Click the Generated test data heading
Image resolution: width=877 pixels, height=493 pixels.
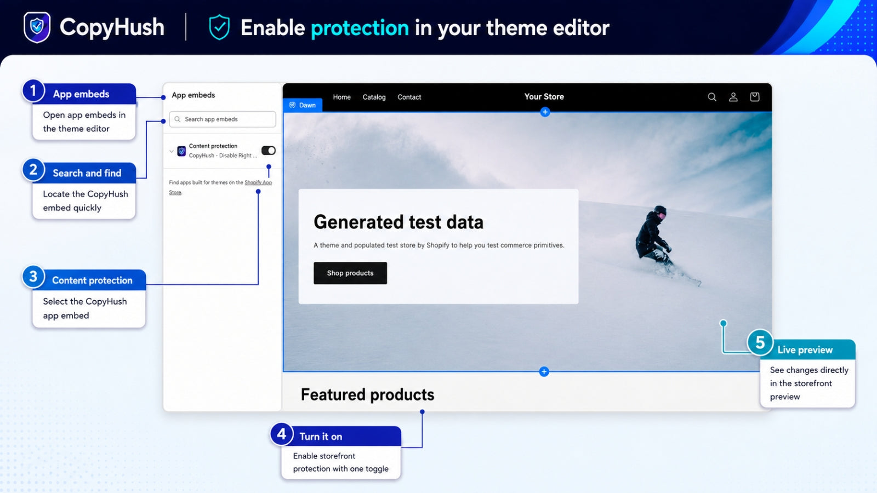[x=398, y=222]
